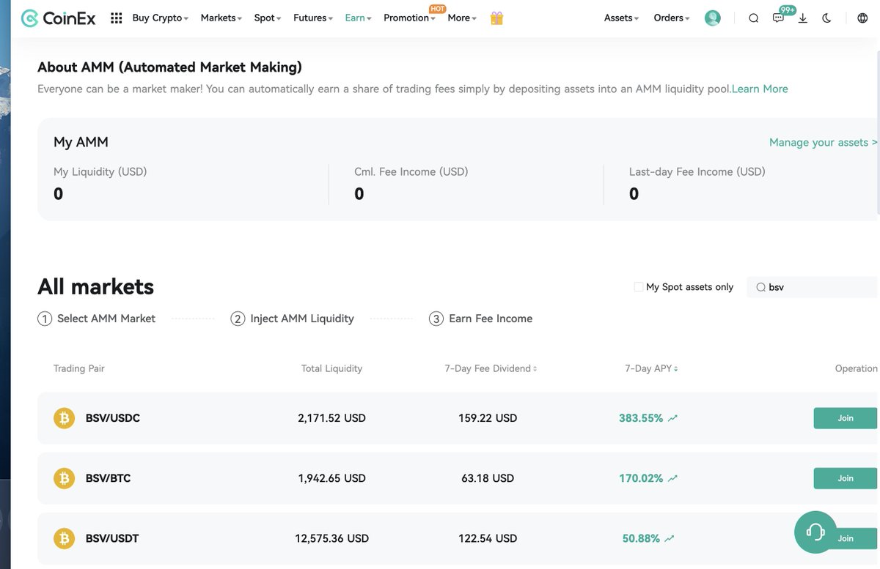Select the BSV/USDT trading pair name
The image size is (880, 569).
111,538
